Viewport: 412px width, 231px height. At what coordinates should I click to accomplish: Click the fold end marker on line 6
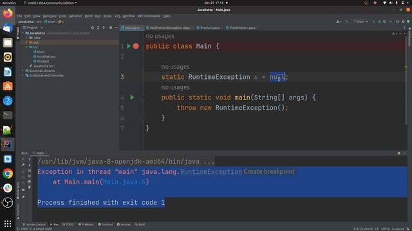point(144,118)
